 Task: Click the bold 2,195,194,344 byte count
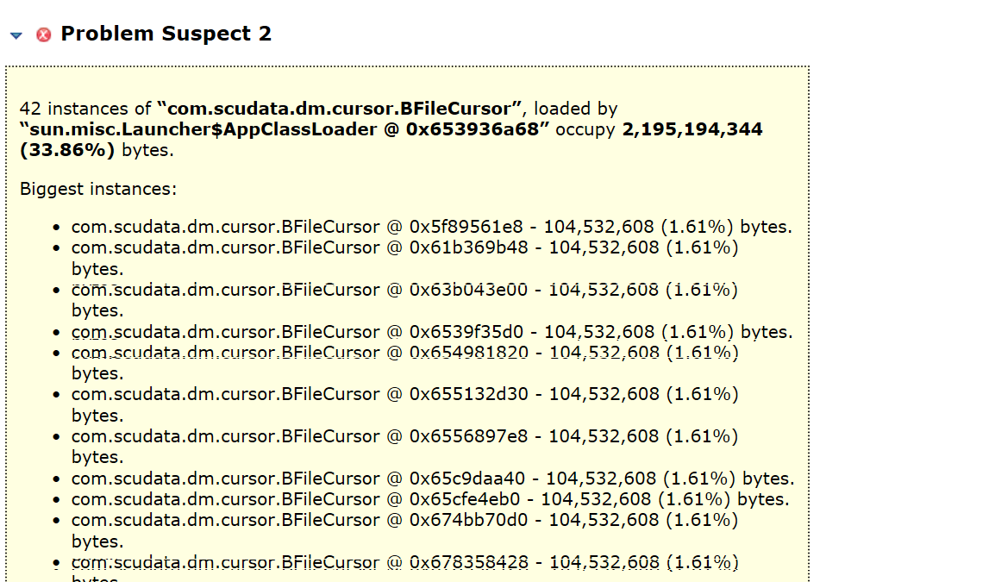tap(691, 129)
